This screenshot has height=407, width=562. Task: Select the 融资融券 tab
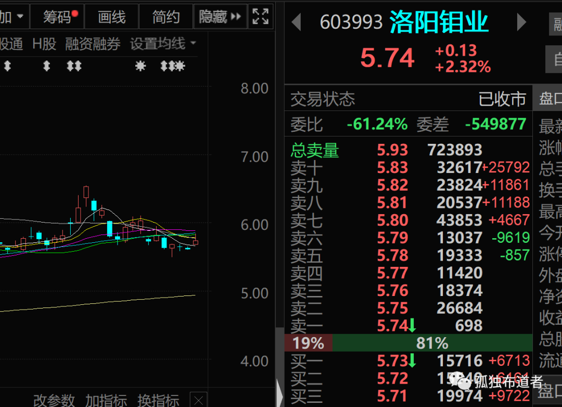tap(93, 44)
